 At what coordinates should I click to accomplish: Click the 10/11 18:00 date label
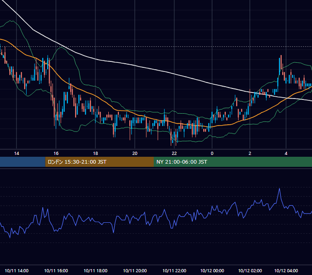(x=95, y=270)
